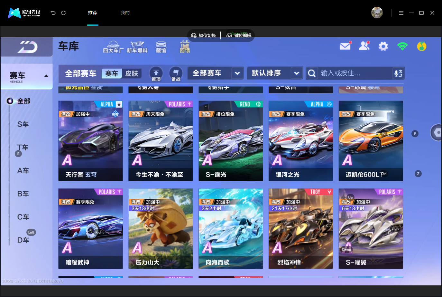Image resolution: width=442 pixels, height=297 pixels.
Task: Click the 置顶 pin-to-top icon
Action: tap(156, 74)
